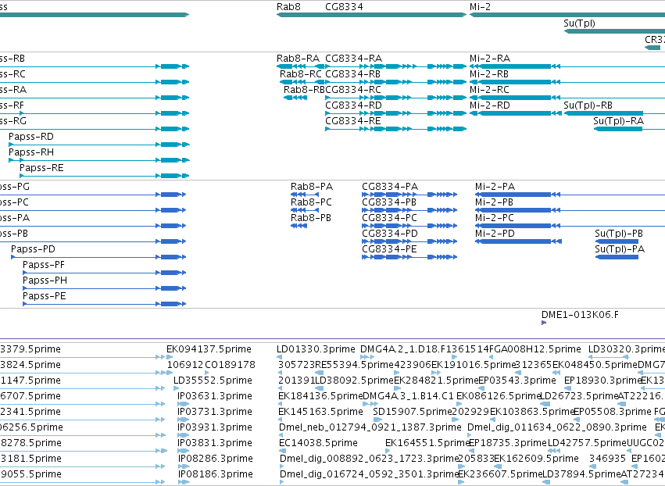Click protein label Rab8-PB
Screen dimensions: 665x486
pyautogui.click(x=311, y=219)
